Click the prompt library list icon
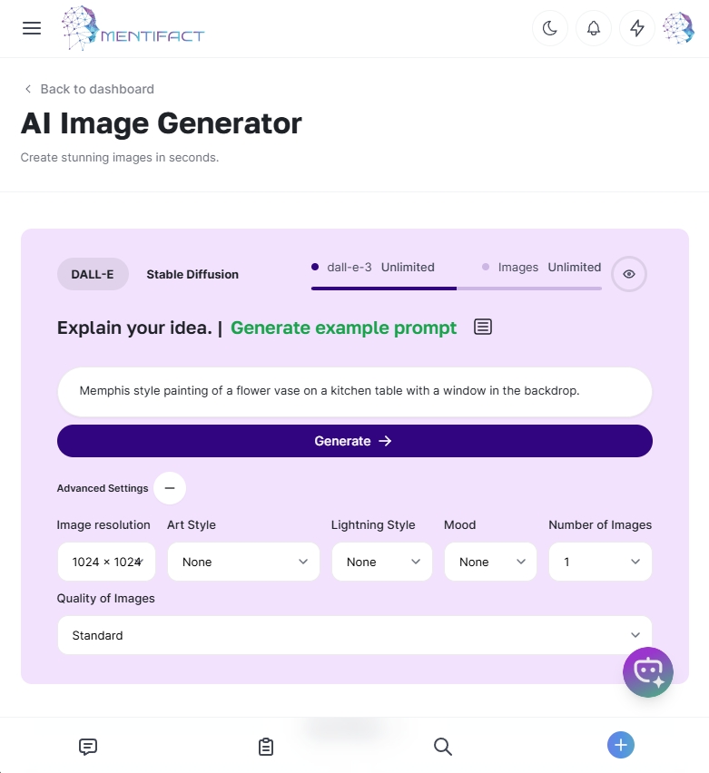This screenshot has height=773, width=709. (x=483, y=327)
